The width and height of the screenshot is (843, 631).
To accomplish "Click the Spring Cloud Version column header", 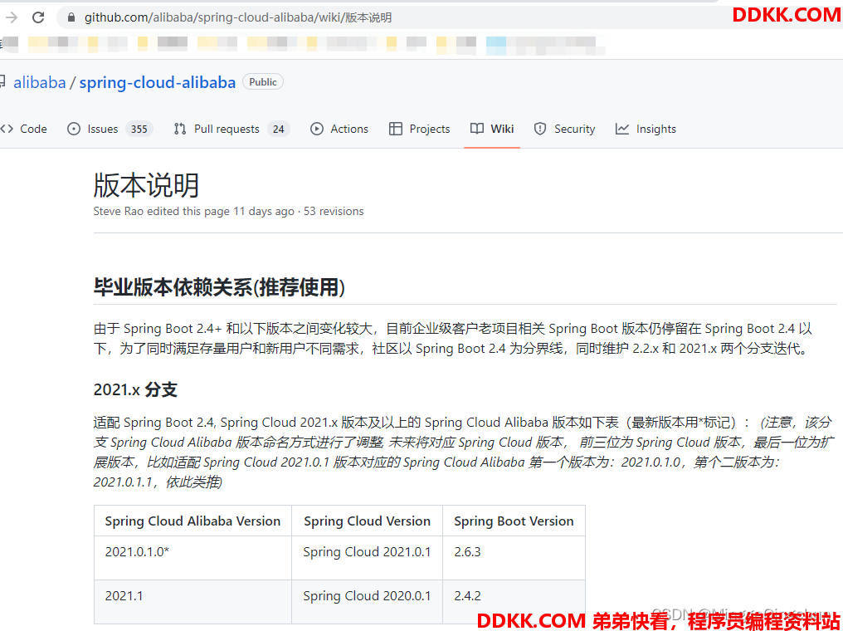I will (368, 521).
